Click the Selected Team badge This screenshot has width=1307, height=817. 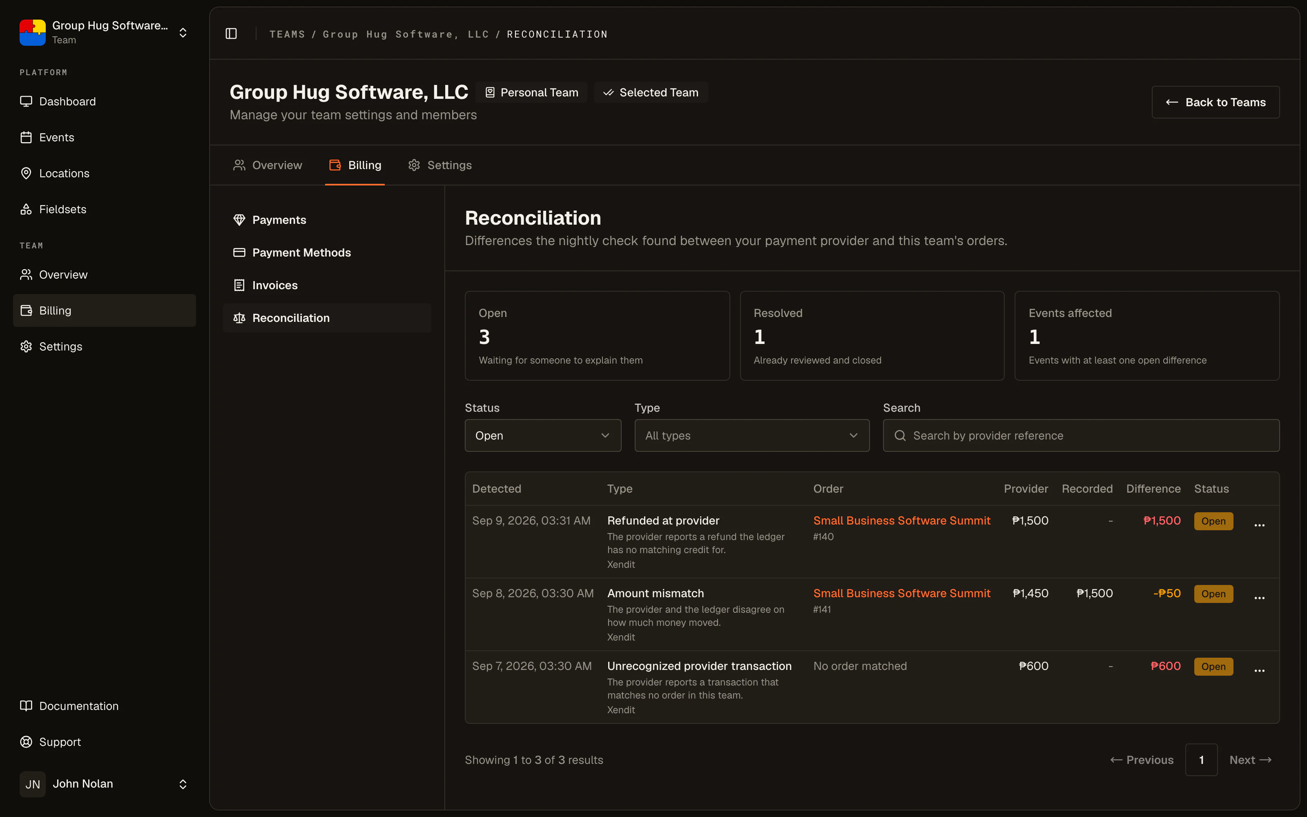point(651,92)
